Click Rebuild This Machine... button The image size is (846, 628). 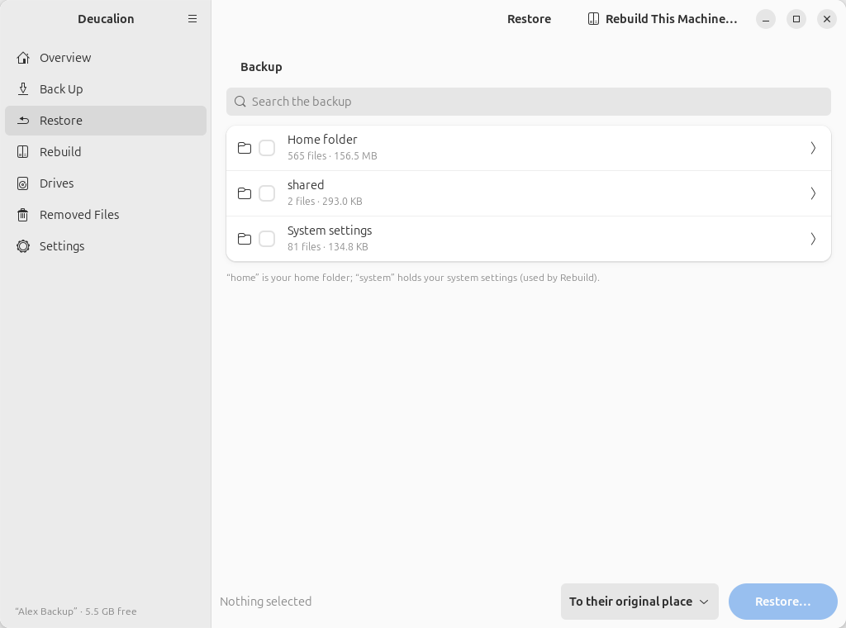point(662,19)
